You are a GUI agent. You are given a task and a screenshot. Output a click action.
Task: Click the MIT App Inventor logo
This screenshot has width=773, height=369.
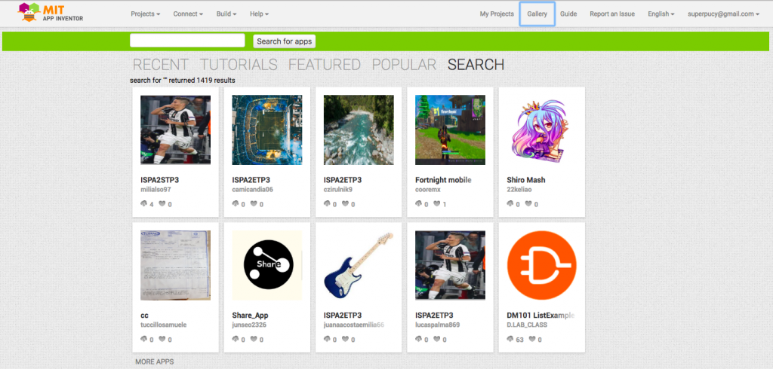50,12
